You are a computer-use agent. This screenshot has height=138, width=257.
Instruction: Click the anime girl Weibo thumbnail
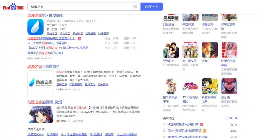coord(40,114)
